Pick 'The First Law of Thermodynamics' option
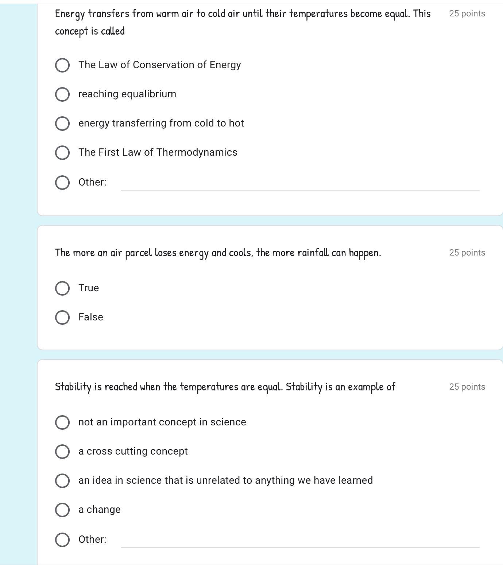The image size is (503, 565). (x=62, y=153)
